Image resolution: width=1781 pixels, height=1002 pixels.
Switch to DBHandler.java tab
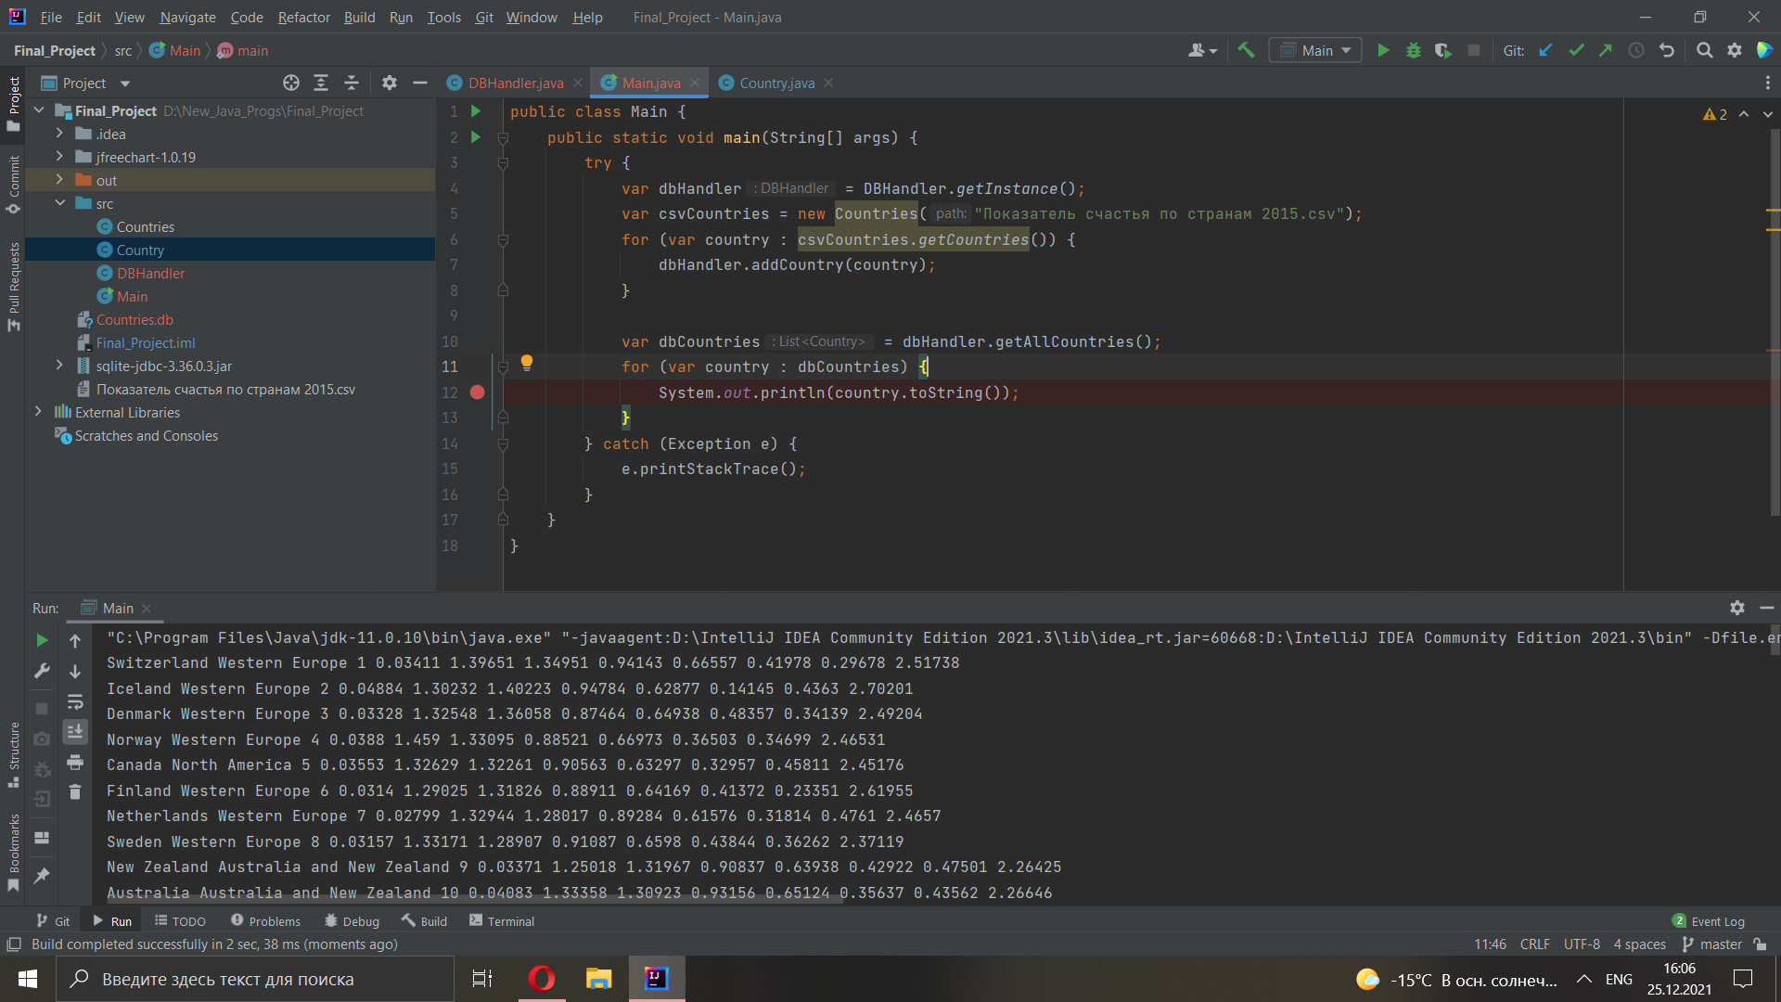(515, 83)
